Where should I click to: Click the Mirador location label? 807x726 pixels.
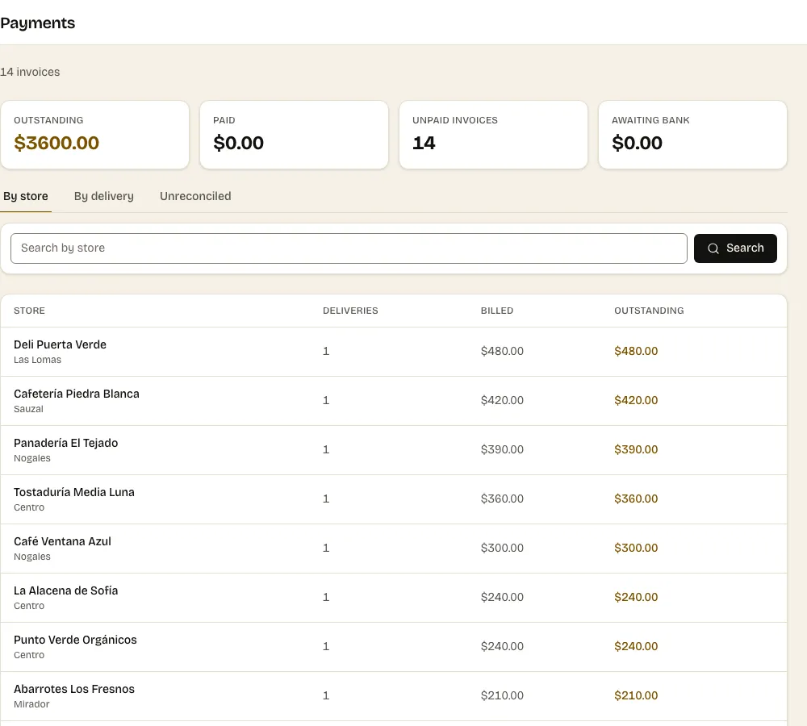click(31, 704)
